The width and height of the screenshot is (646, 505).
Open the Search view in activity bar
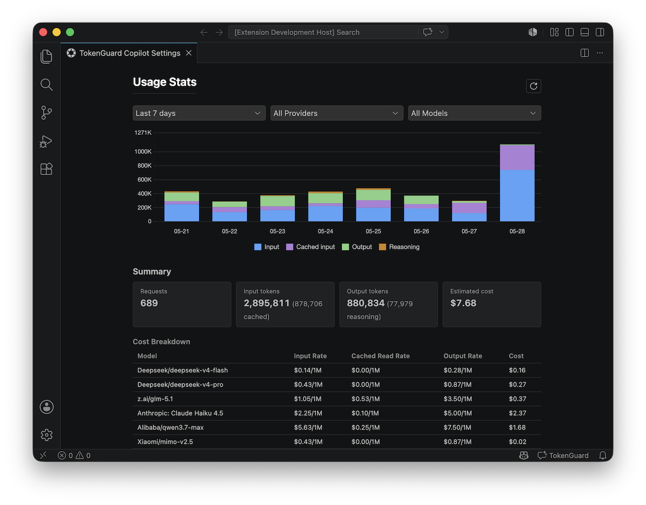[x=46, y=85]
